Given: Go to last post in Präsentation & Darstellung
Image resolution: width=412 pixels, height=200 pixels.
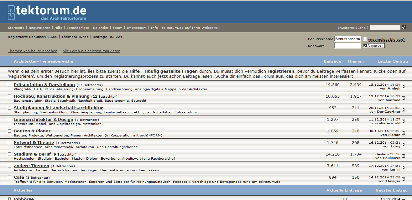Looking at the screenshot, I should pos(403,87).
